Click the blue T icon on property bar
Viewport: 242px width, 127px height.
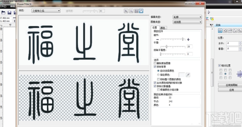pos(207,19)
